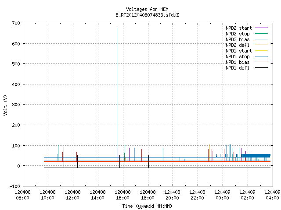Click the purple NPD2 start legend line
This screenshot has width=281, height=210.
click(262, 28)
